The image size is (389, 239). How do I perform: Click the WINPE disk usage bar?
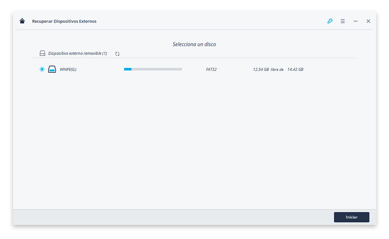153,69
